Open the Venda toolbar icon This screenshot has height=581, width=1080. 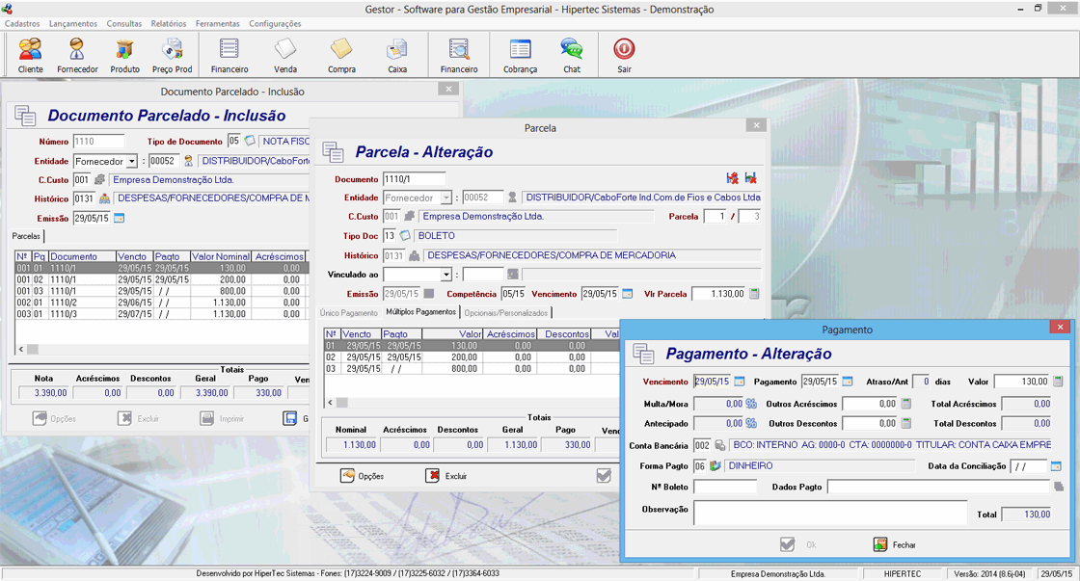click(x=285, y=55)
